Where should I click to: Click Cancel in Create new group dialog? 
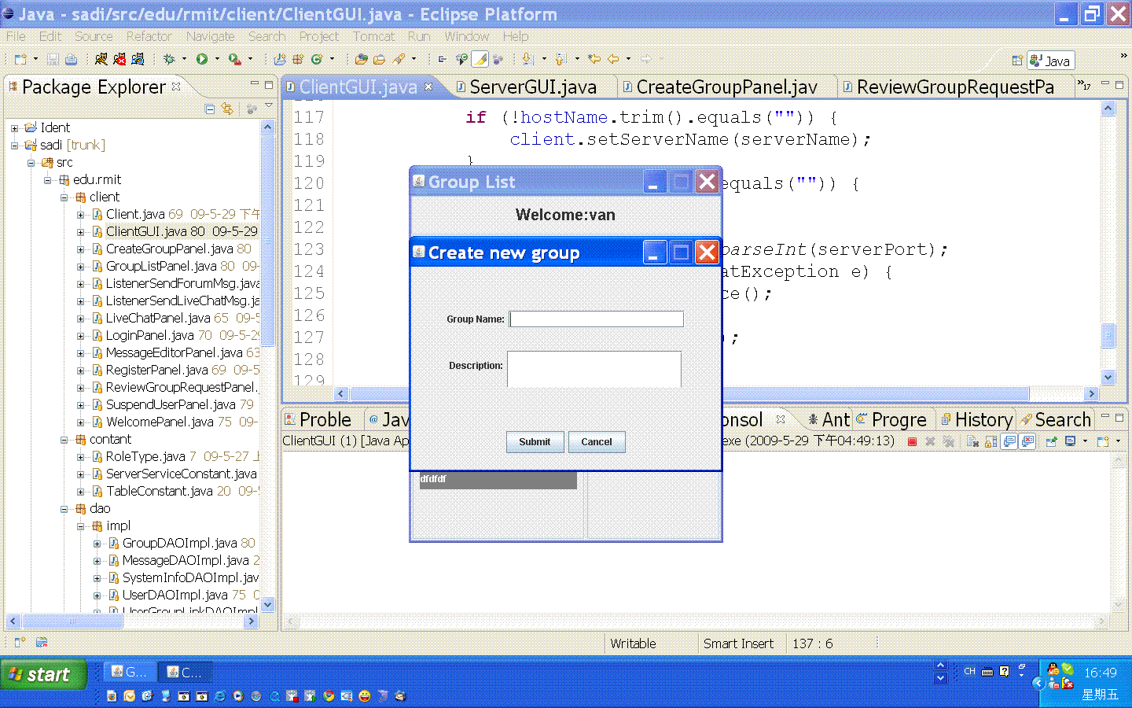[597, 442]
